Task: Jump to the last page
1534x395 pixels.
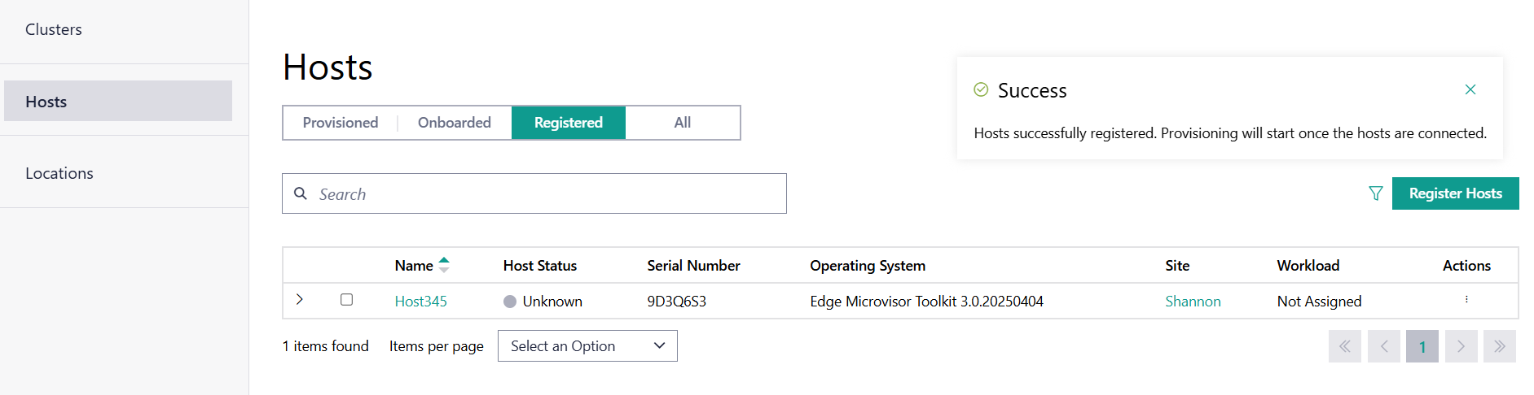Action: (1499, 346)
